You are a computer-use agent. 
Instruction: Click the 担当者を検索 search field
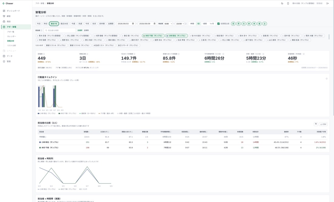pos(60,30)
